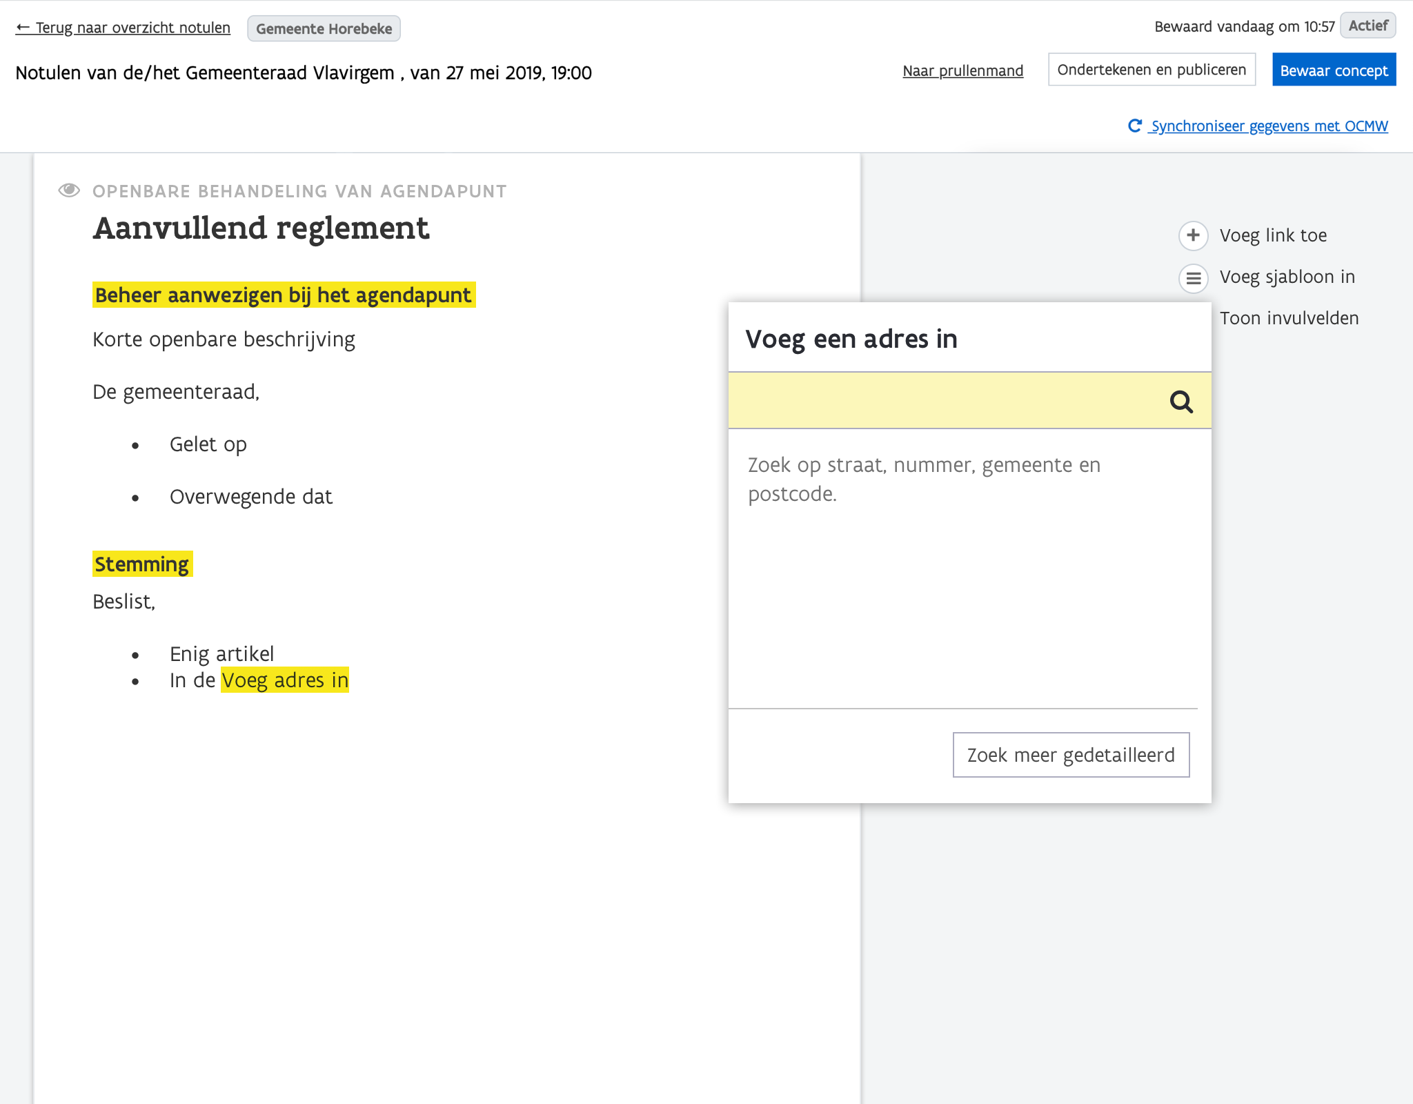Click the highlighted Stemming section
1413x1104 pixels.
coord(141,564)
